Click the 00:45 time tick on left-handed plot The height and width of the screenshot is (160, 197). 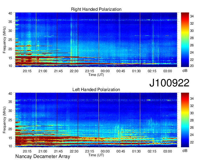tap(121, 151)
